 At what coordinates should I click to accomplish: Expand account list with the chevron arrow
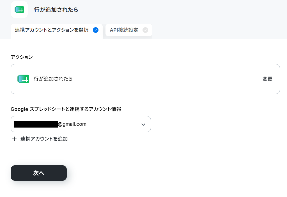(143, 125)
